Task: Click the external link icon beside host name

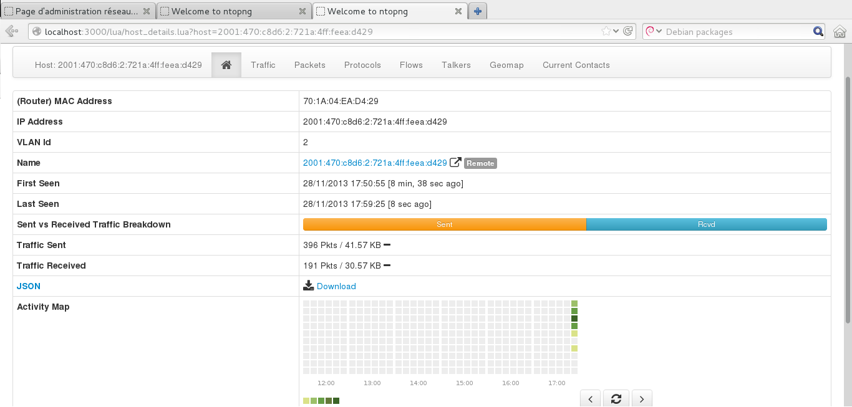Action: tap(455, 163)
